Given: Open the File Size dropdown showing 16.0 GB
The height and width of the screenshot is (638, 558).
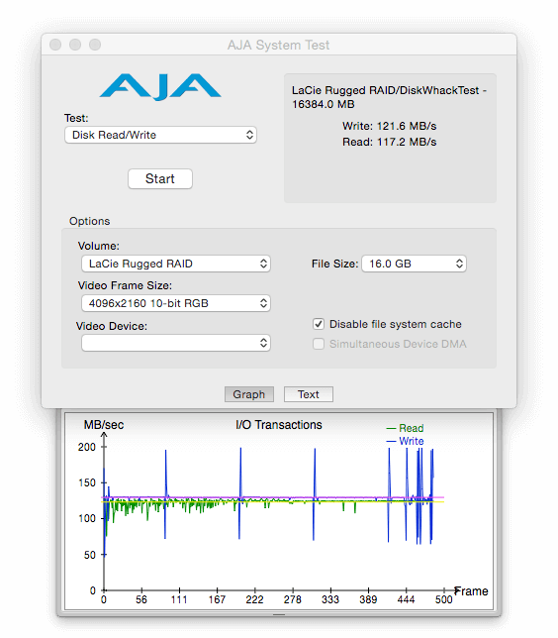Looking at the screenshot, I should (x=415, y=264).
